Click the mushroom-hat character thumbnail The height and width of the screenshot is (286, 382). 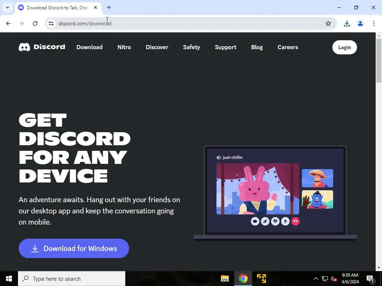click(317, 178)
